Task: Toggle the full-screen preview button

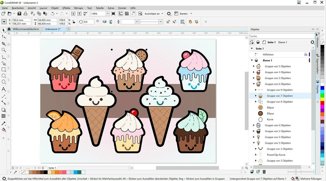Action: pyautogui.click(x=114, y=14)
